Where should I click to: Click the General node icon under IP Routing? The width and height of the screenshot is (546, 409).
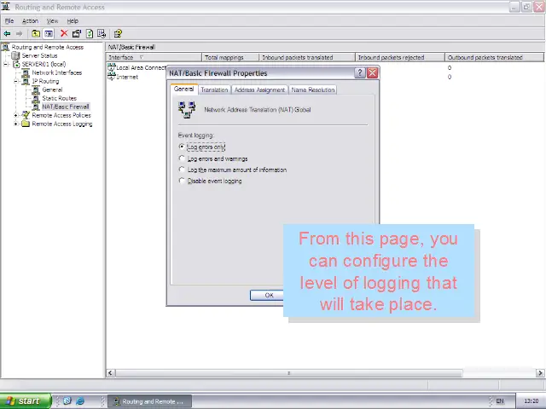click(36, 89)
